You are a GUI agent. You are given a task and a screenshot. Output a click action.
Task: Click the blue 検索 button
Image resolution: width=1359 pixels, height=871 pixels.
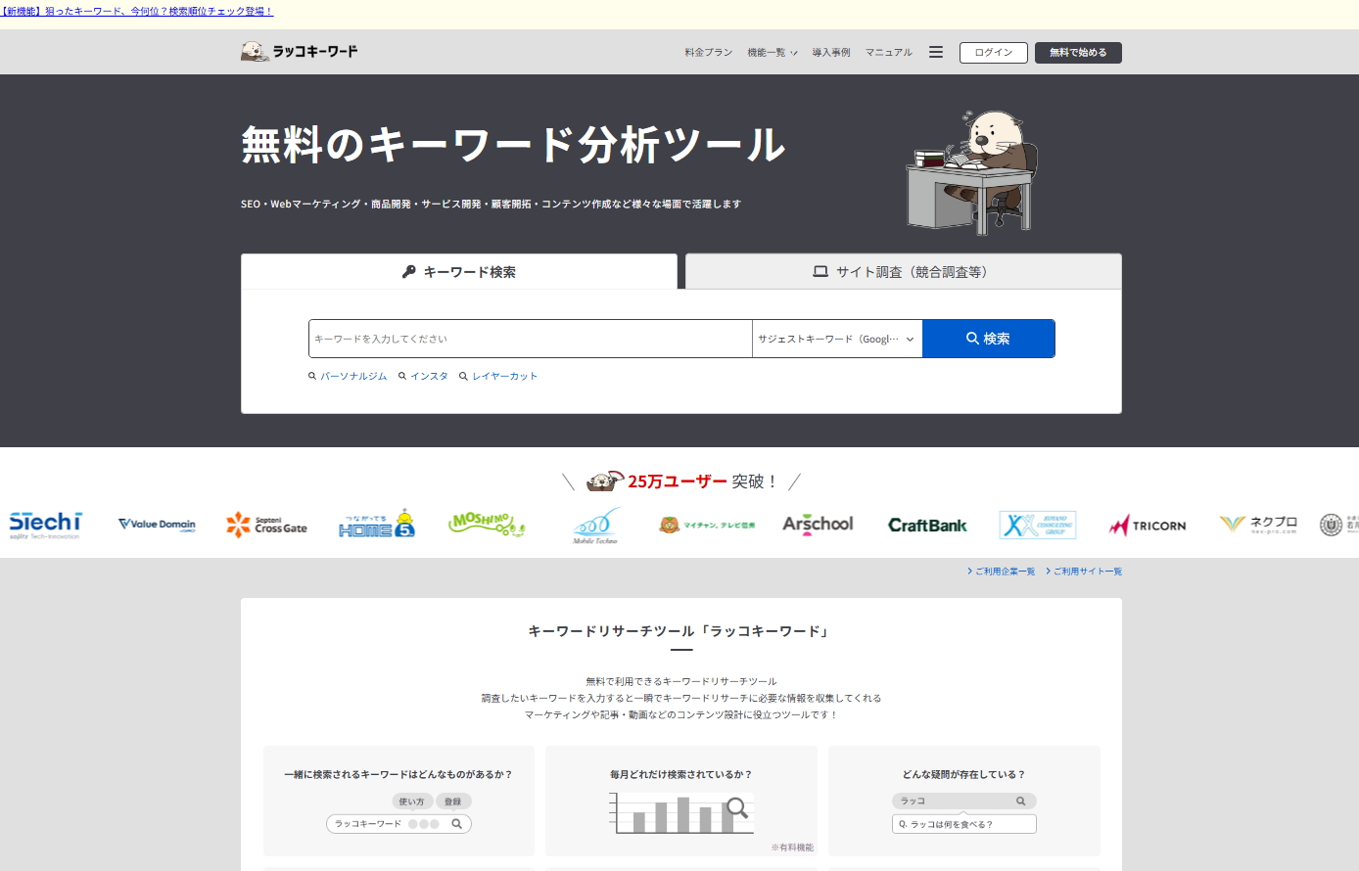[989, 339]
